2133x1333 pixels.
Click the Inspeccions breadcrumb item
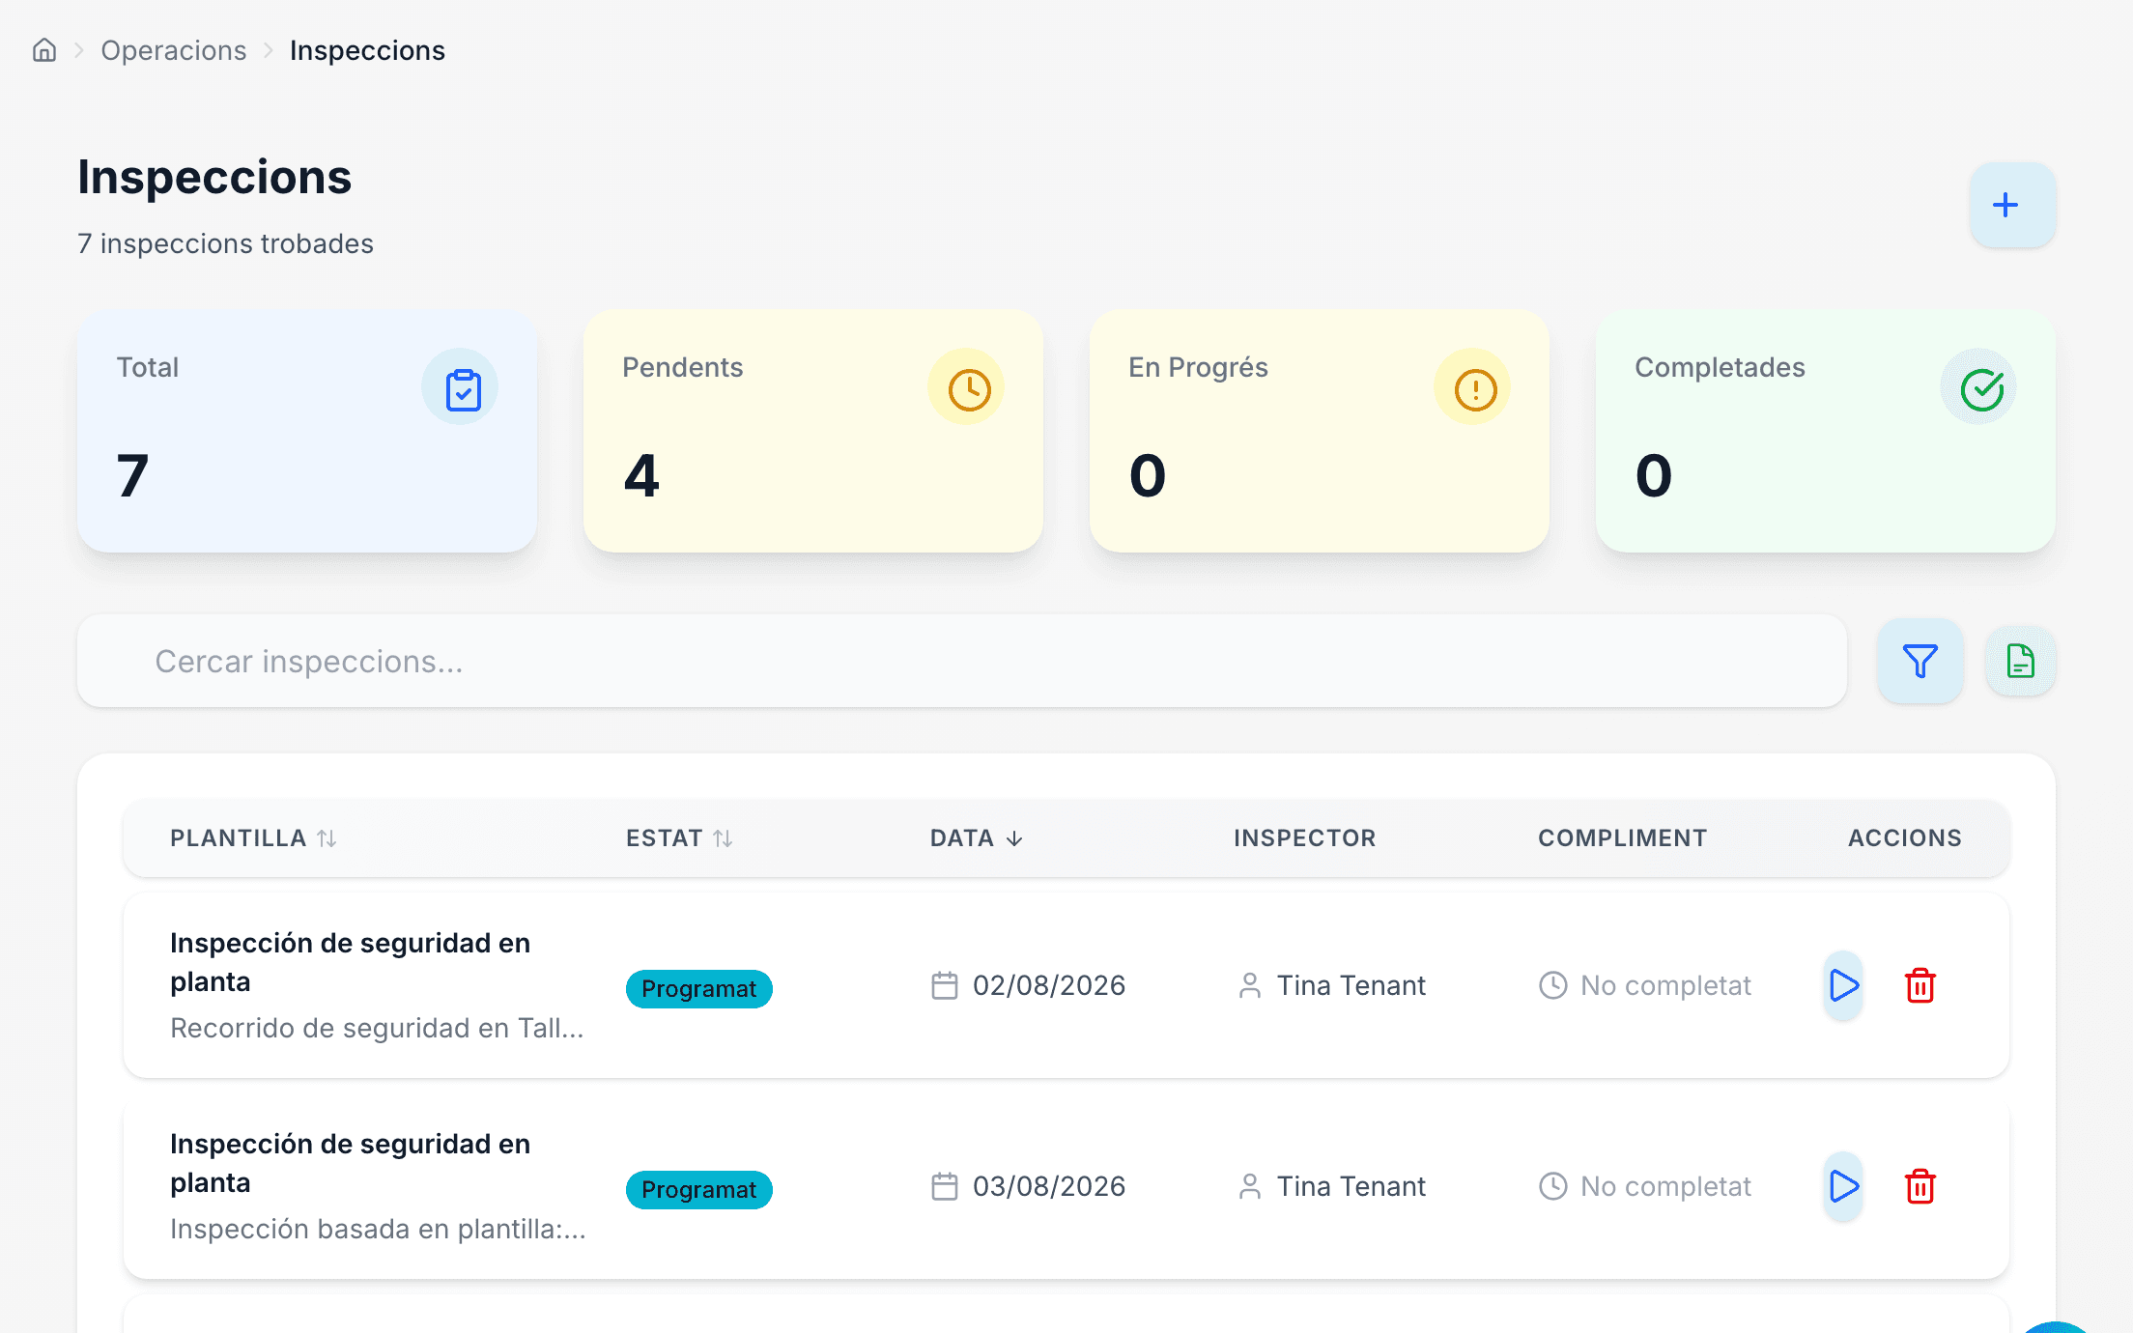(x=367, y=50)
